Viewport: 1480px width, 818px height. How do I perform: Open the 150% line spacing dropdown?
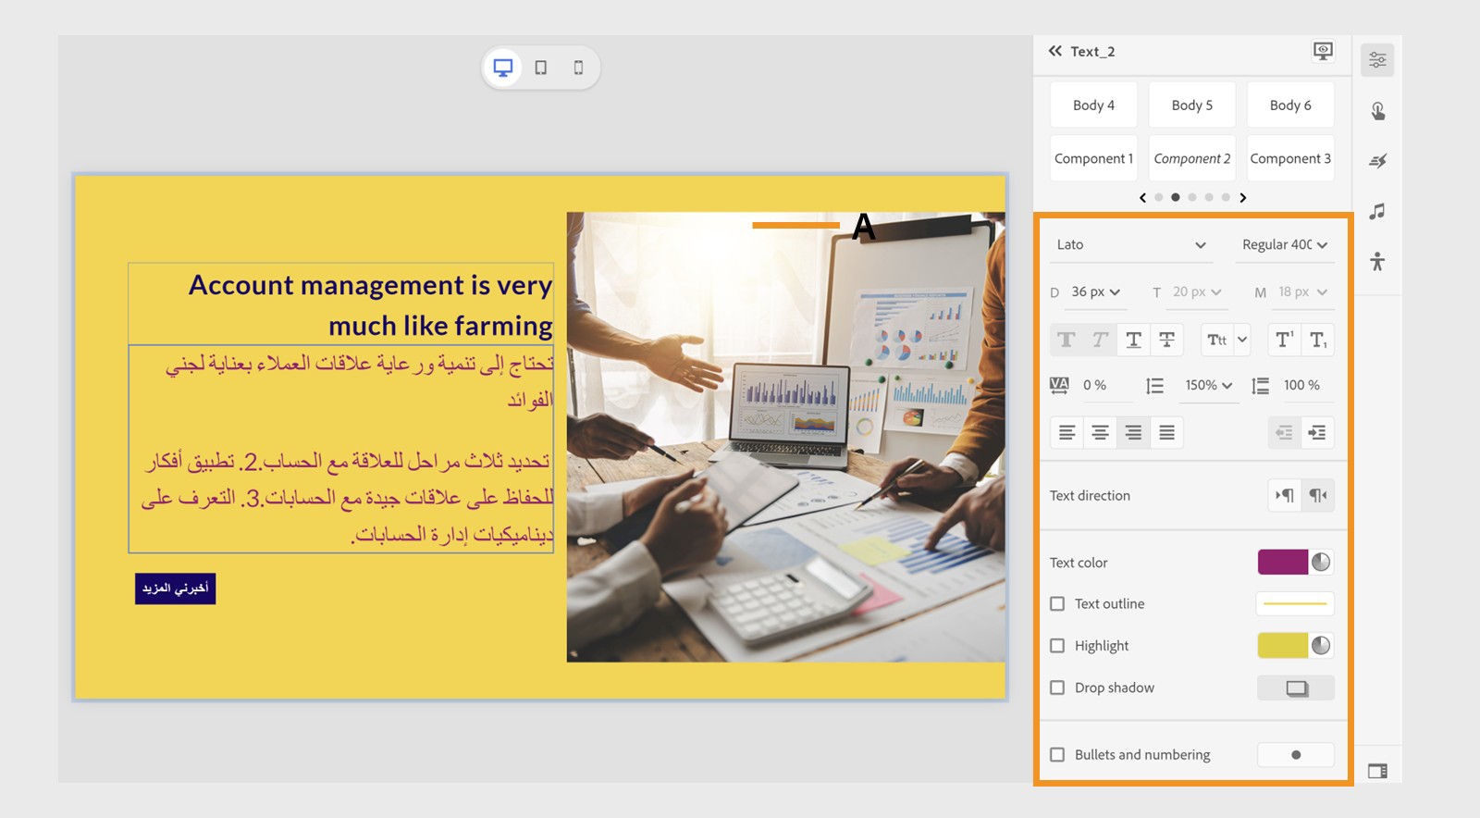coord(1209,385)
